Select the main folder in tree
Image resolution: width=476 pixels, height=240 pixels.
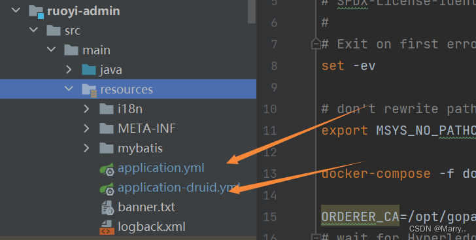pos(96,50)
